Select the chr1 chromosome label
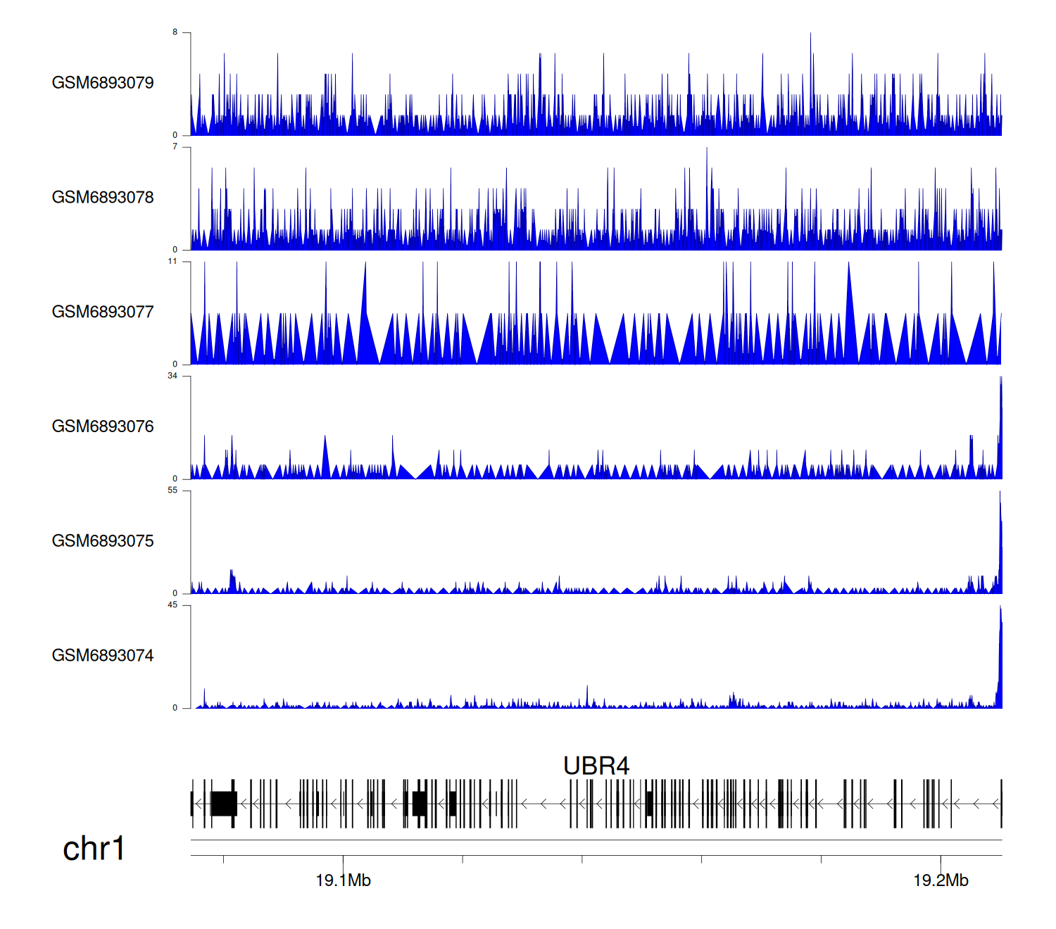Viewport: 1056px width, 929px height. [x=94, y=849]
